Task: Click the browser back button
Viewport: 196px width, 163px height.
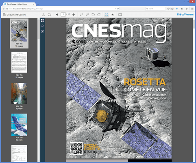Action: click(x=4, y=9)
